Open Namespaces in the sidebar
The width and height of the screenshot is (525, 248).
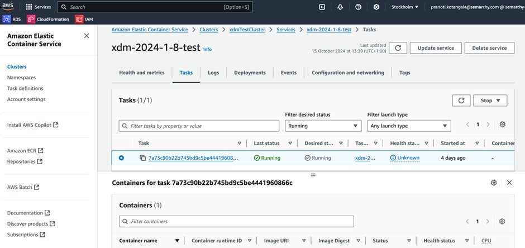pyautogui.click(x=21, y=77)
